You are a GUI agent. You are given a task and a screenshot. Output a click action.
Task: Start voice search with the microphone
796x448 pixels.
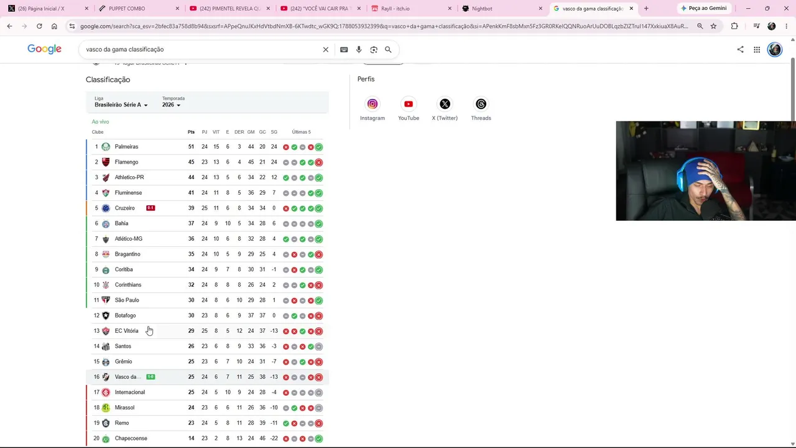pos(359,50)
